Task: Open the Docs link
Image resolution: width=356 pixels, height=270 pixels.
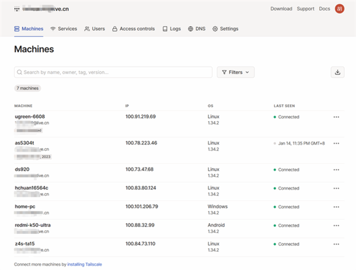Action: click(325, 9)
